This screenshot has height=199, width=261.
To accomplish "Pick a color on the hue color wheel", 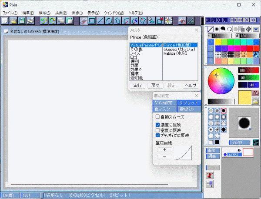I will (x=221, y=81).
